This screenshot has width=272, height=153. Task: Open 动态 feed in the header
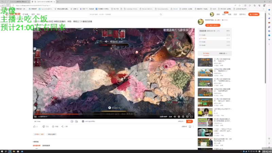(x=224, y=14)
